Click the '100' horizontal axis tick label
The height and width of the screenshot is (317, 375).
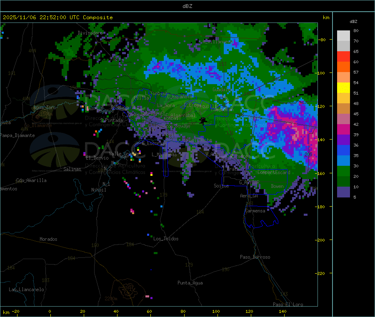click(216, 312)
